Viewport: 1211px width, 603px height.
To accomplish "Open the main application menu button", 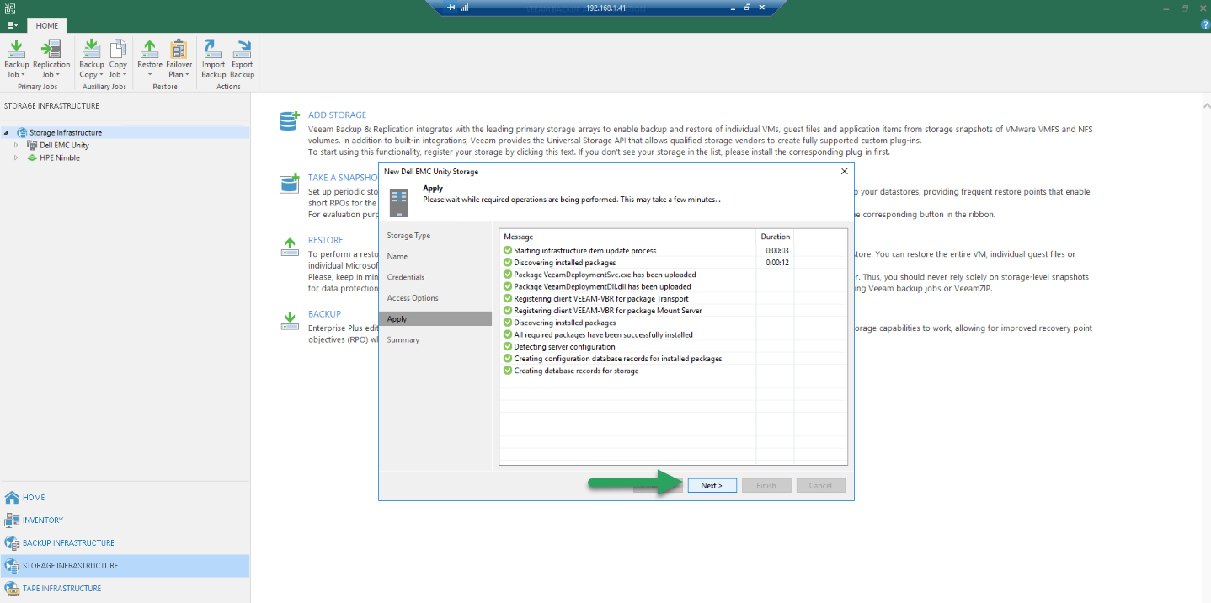I will point(12,25).
